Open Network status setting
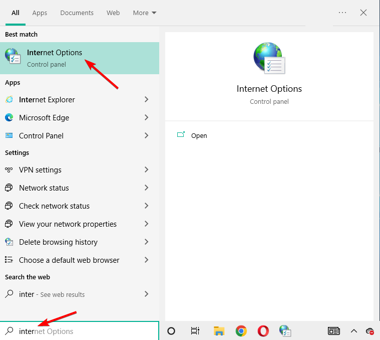 [80, 188]
